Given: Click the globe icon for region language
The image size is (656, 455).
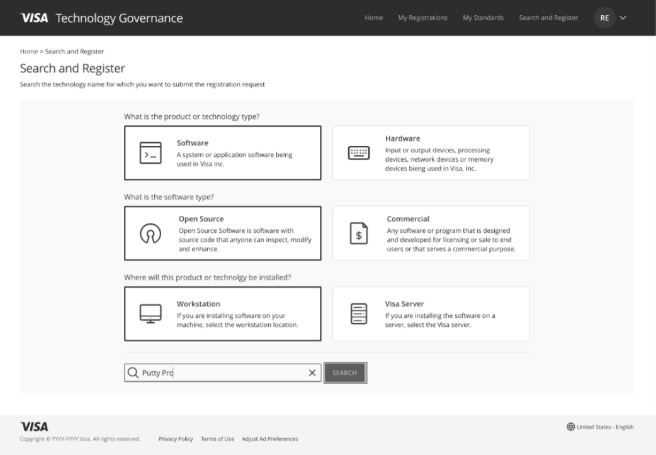Looking at the screenshot, I should 570,427.
